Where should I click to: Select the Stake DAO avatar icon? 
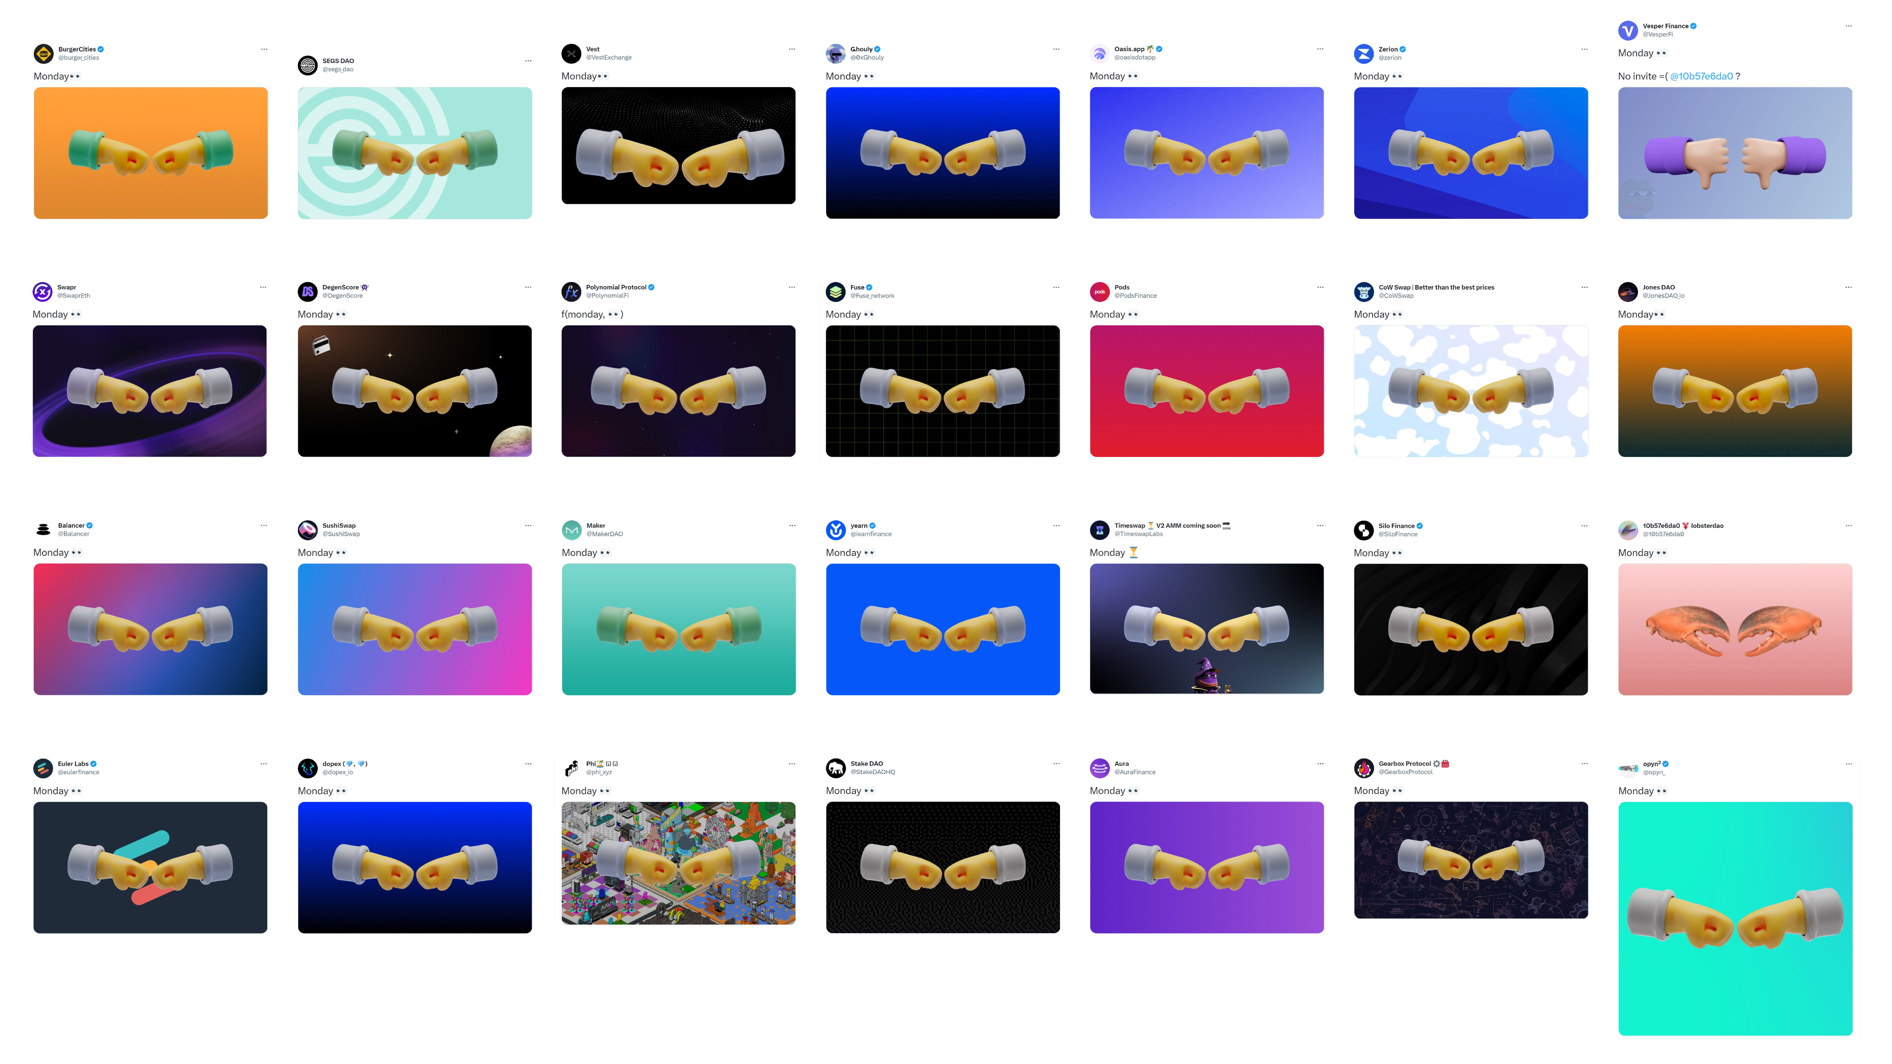point(836,768)
